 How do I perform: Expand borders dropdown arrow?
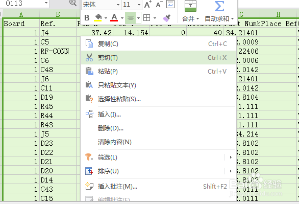point(155,18)
